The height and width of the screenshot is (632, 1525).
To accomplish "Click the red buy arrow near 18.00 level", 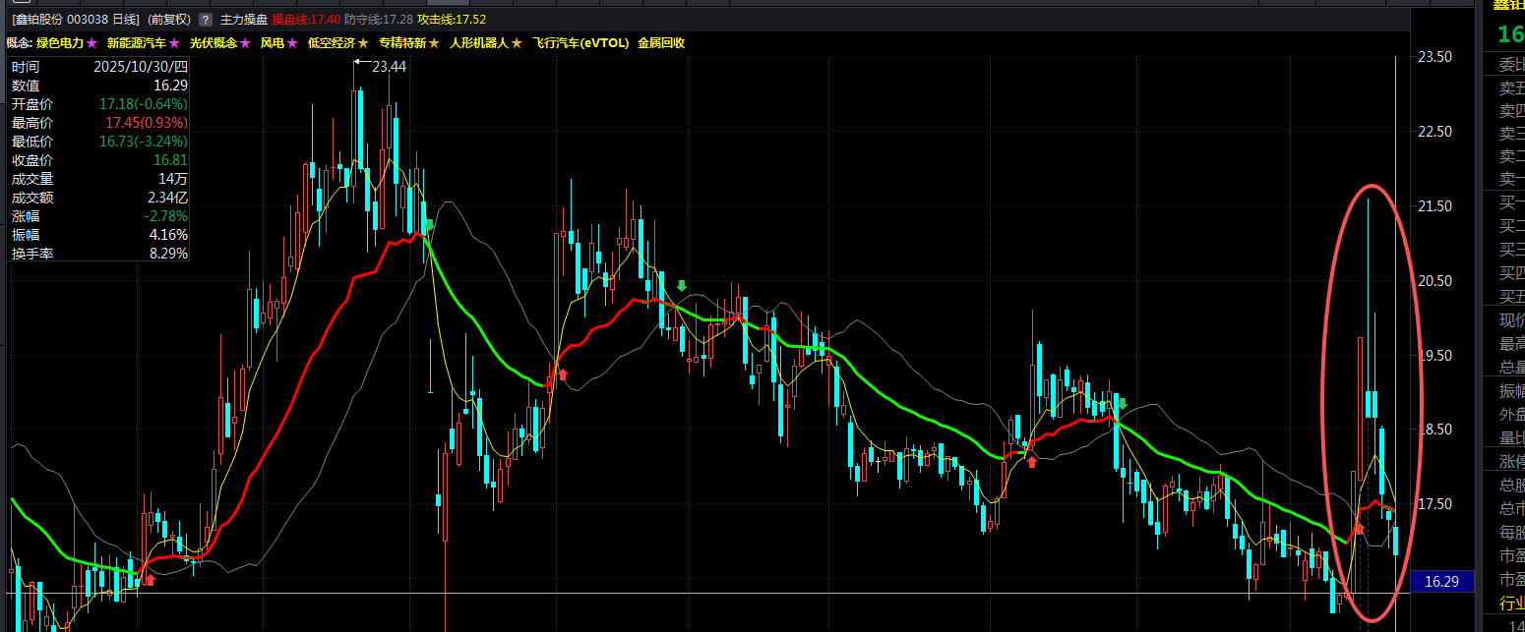I will tap(1031, 461).
